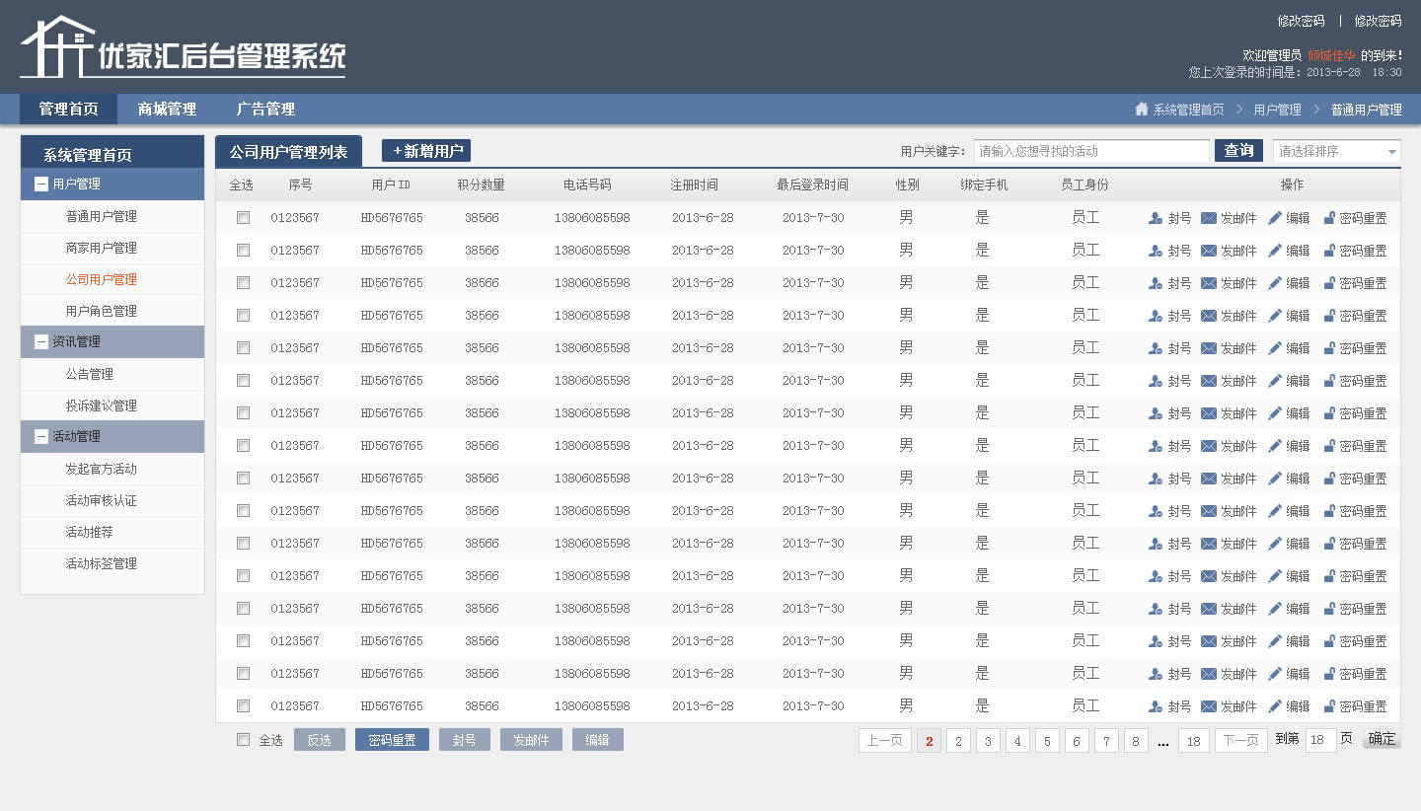The height and width of the screenshot is (811, 1421).
Task: Click the 查询 search button
Action: [x=1238, y=150]
